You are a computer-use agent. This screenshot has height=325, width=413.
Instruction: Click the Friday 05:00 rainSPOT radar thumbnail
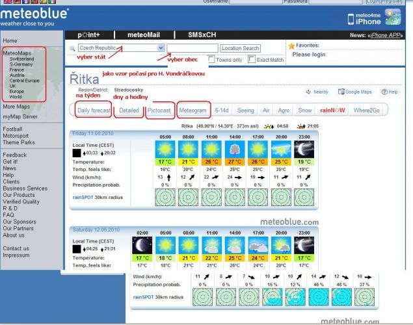pos(165,197)
